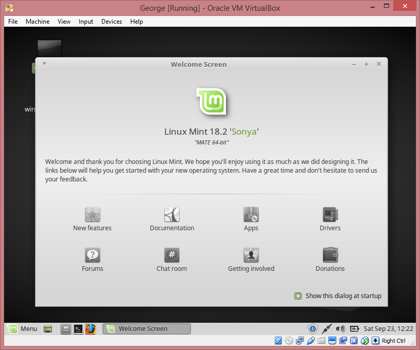The height and width of the screenshot is (350, 420).
Task: Close the Welcome Screen dialog
Action: tap(379, 64)
